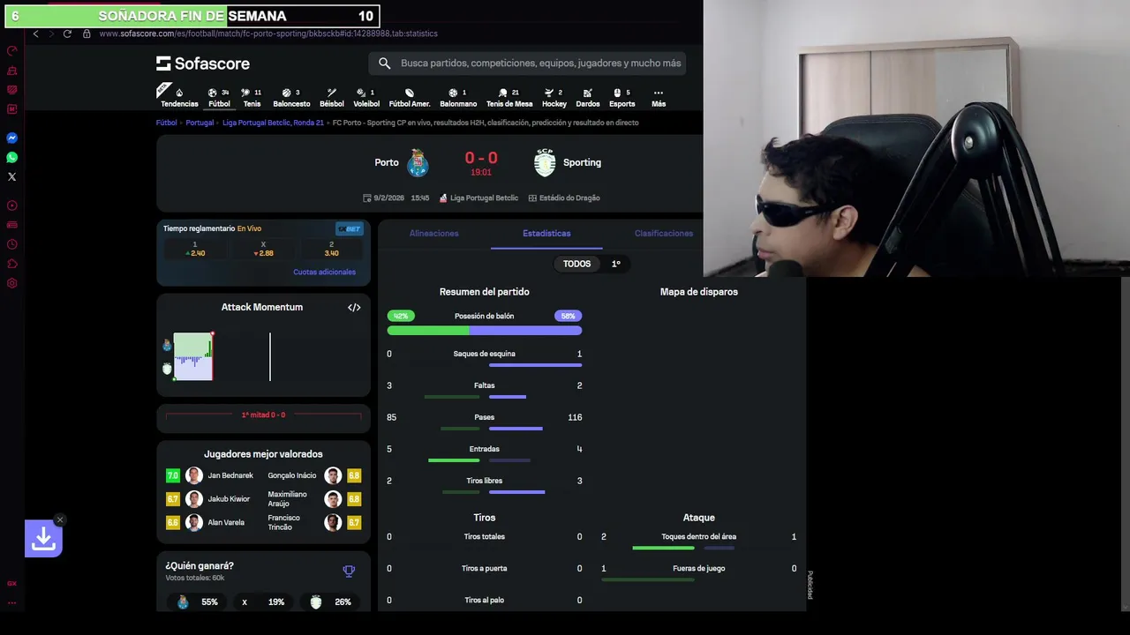The width and height of the screenshot is (1130, 635).
Task: Open the Béisbol category
Action: point(332,97)
